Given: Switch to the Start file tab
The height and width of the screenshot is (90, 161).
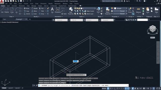Looking at the screenshot, I should coord(5,19).
